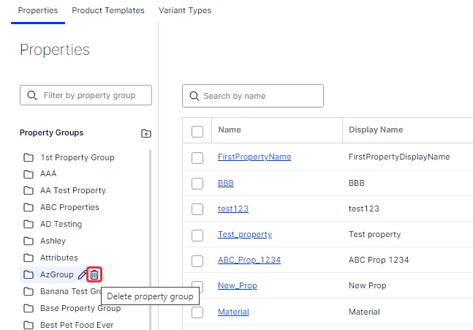Click the Banana Test Group folder icon
This screenshot has height=330, width=473.
click(x=29, y=291)
